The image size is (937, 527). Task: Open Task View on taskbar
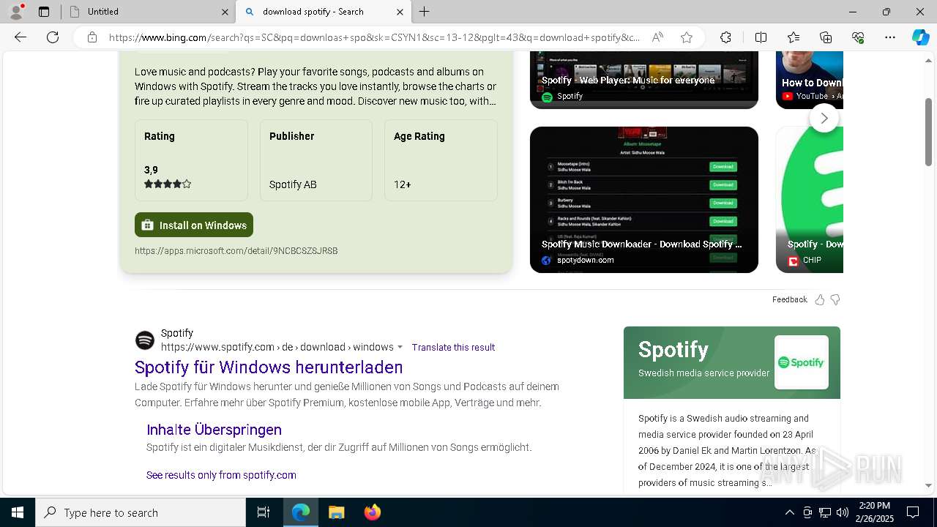[x=264, y=512]
